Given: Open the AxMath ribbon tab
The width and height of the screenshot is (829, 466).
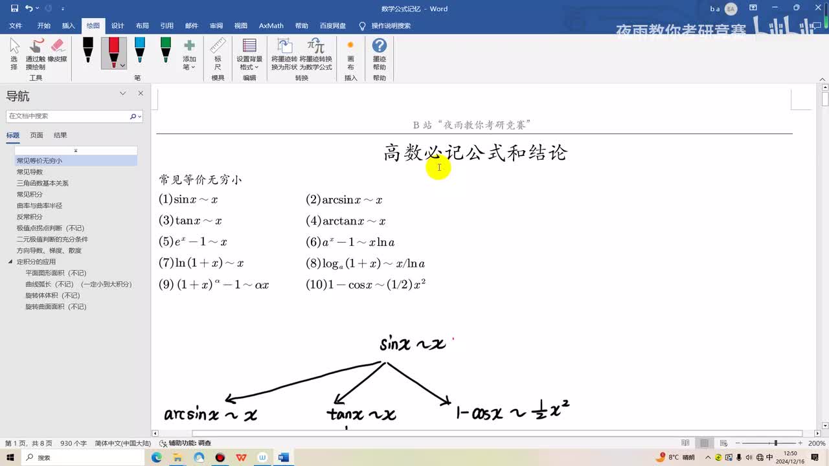Looking at the screenshot, I should coord(271,26).
